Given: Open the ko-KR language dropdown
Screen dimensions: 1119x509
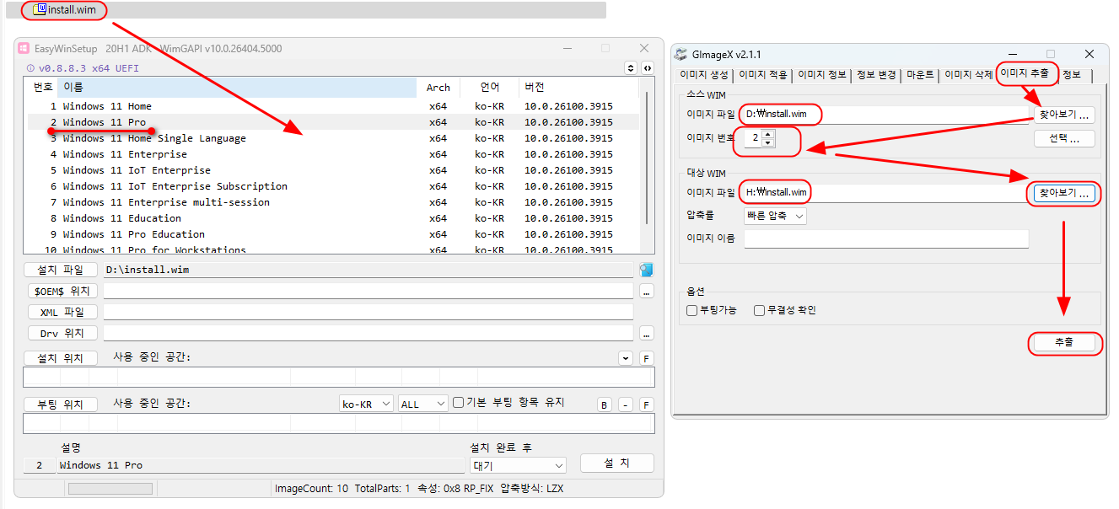Looking at the screenshot, I should (367, 404).
